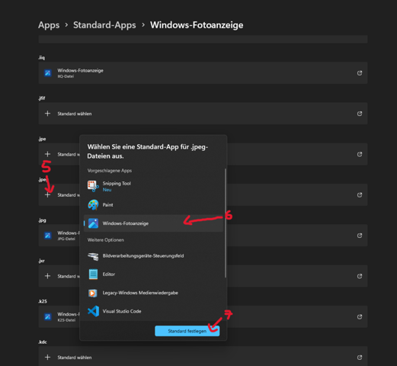
Task: Choose Visual Studio Code option
Action: pyautogui.click(x=153, y=311)
